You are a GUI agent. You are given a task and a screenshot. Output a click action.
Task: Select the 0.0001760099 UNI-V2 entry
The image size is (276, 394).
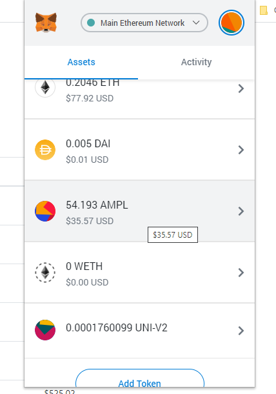coord(139,331)
